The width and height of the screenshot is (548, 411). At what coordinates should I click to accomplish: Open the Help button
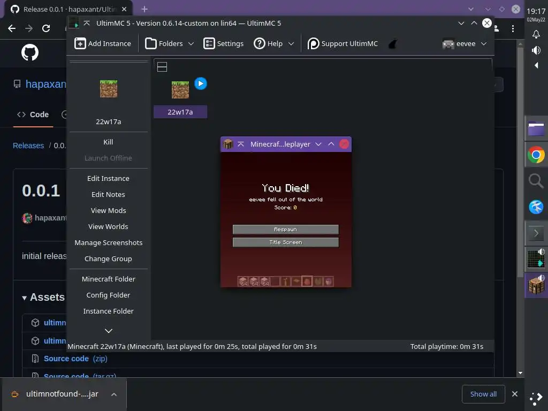(x=268, y=44)
